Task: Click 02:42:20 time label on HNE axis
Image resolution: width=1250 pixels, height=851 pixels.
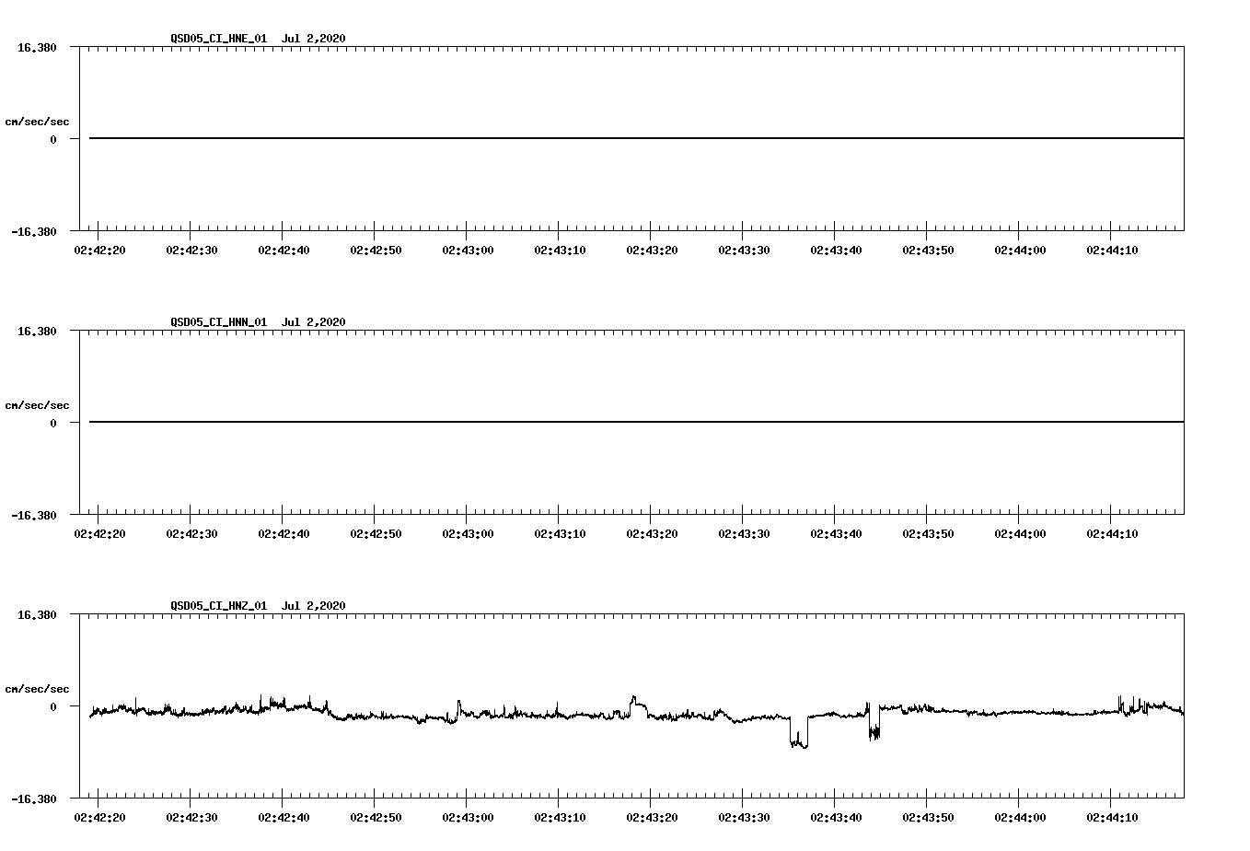Action: tap(99, 250)
